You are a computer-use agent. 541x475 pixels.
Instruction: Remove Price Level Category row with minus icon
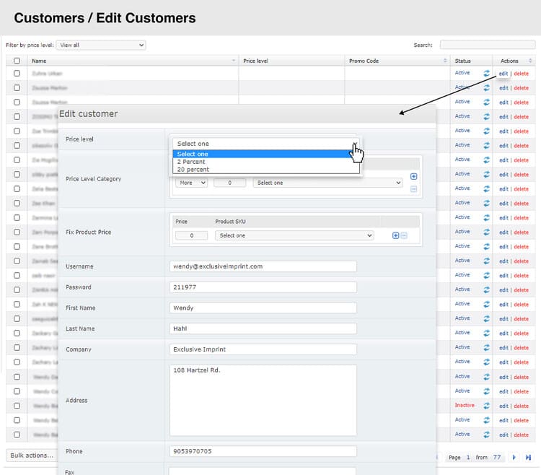point(413,189)
